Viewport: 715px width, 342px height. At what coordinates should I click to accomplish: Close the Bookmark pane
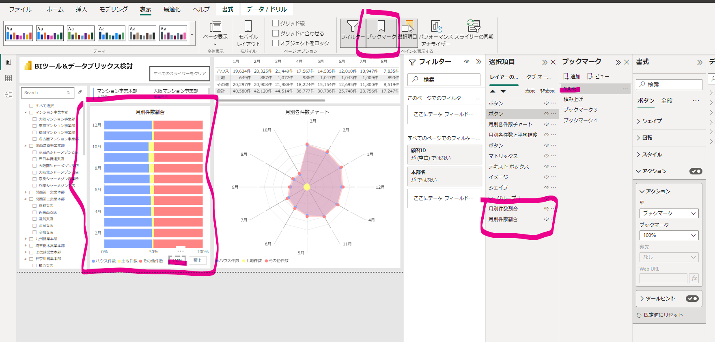point(627,62)
